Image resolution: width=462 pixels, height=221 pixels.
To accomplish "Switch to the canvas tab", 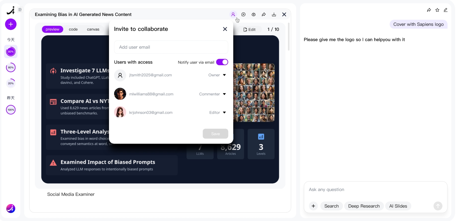I will (x=93, y=29).
